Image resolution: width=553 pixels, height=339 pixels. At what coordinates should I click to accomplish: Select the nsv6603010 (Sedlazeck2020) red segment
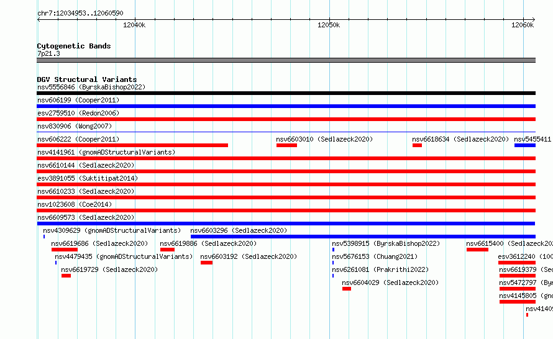click(286, 145)
